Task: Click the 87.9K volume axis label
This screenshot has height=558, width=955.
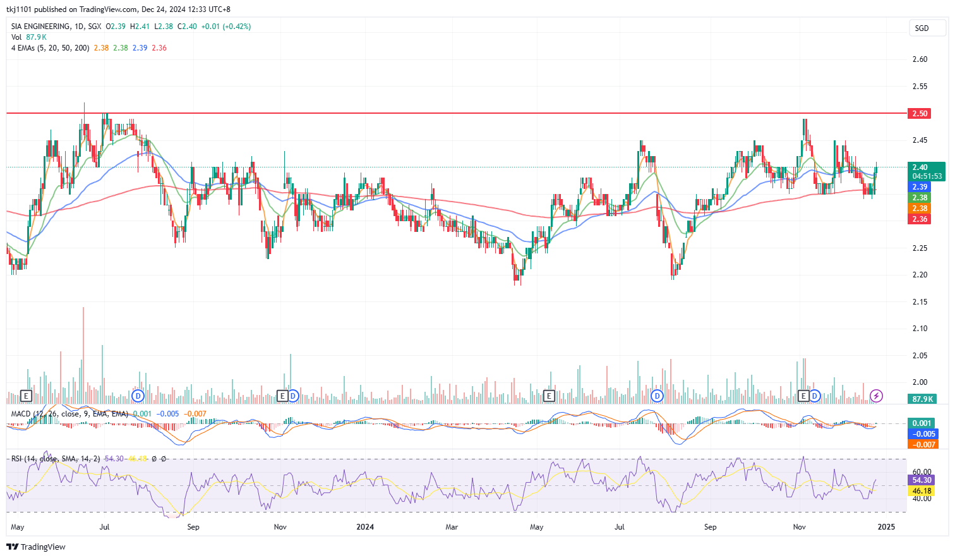Action: click(x=923, y=399)
